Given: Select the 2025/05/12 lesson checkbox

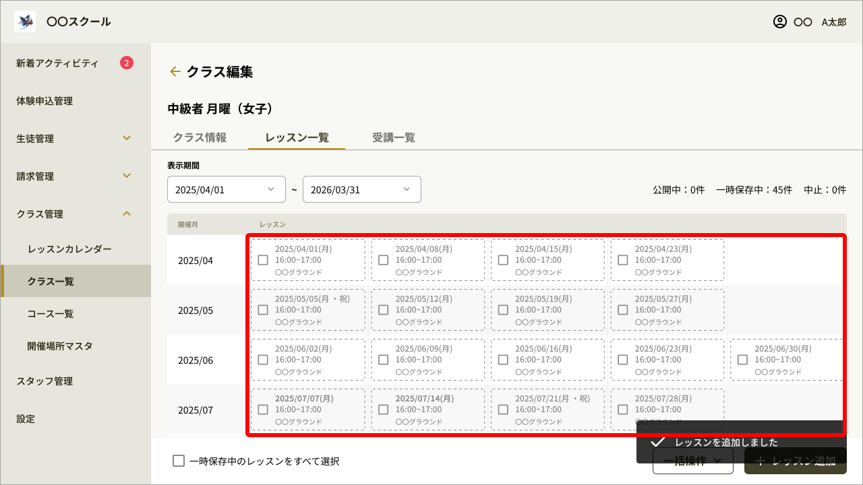Looking at the screenshot, I should [x=383, y=310].
